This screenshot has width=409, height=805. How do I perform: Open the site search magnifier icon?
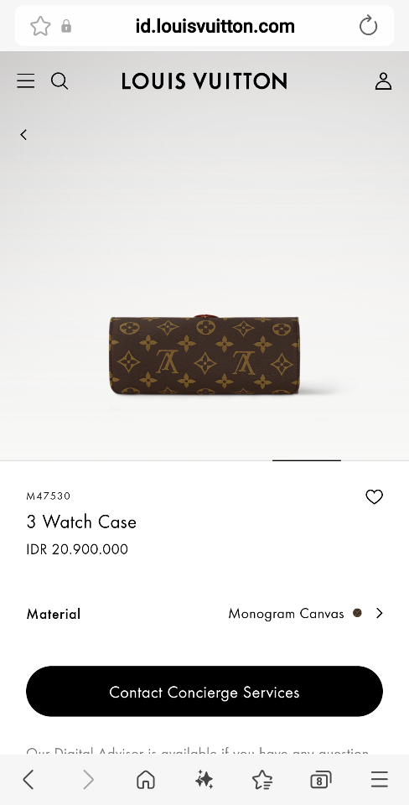60,81
